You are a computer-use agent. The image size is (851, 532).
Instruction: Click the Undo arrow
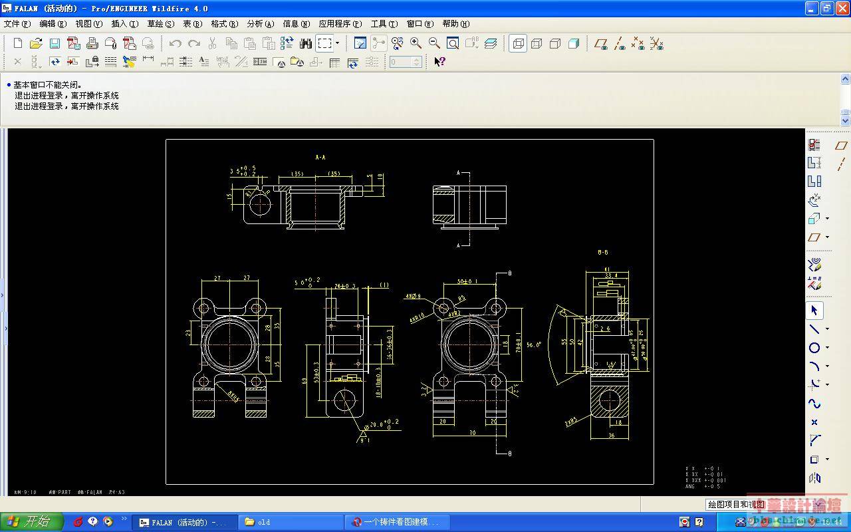pos(175,43)
